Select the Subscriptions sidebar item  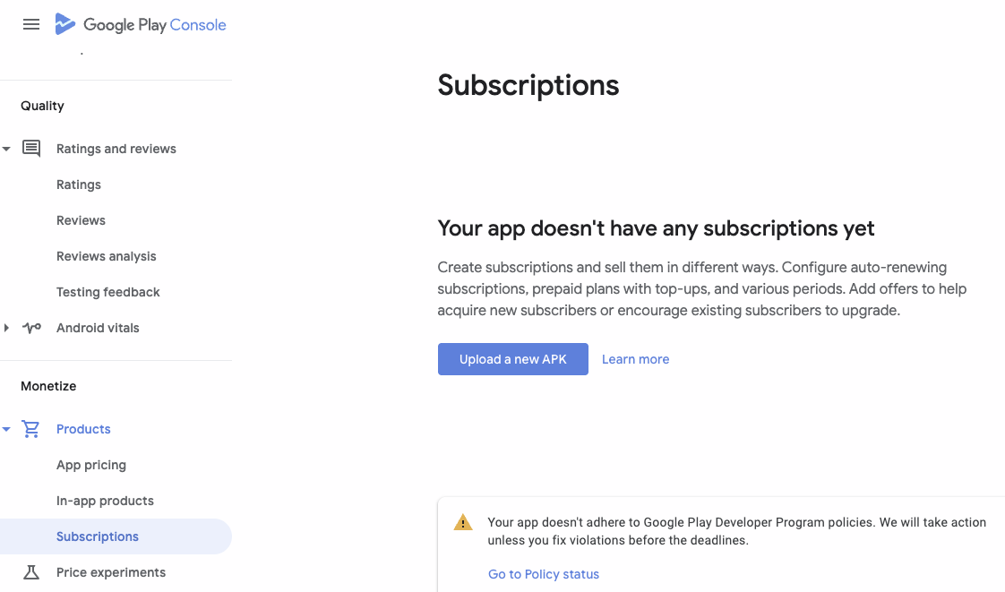click(x=116, y=536)
